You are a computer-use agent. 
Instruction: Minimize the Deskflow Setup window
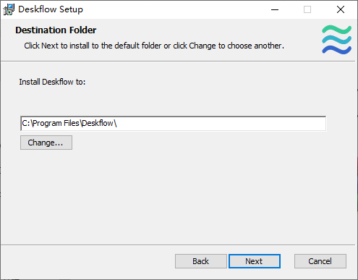tap(275, 9)
